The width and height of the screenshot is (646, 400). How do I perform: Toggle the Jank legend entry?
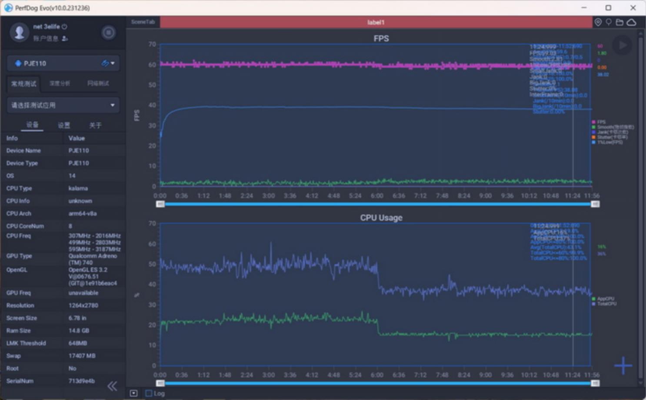tap(610, 132)
